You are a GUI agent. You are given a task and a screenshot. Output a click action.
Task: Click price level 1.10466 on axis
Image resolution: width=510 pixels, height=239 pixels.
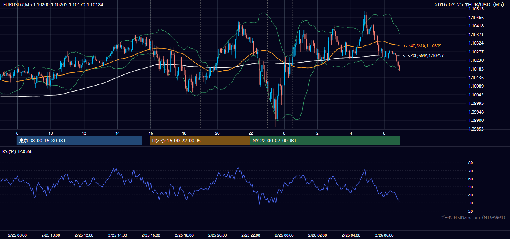(476, 18)
